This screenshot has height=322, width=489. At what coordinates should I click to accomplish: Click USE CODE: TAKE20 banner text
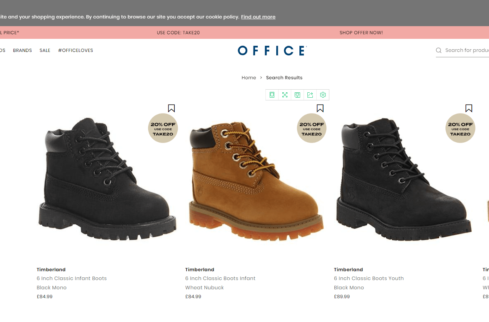178,33
